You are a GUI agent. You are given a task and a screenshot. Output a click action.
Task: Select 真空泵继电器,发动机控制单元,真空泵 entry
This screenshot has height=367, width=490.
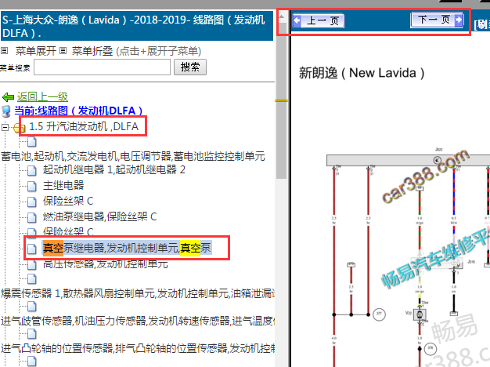[127, 248]
